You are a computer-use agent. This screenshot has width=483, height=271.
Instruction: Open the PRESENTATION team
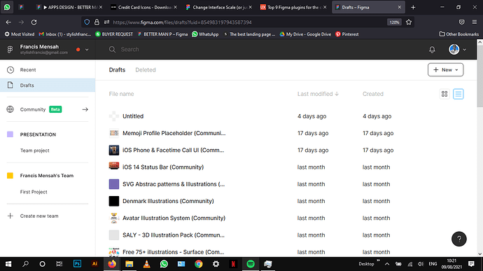pos(38,134)
